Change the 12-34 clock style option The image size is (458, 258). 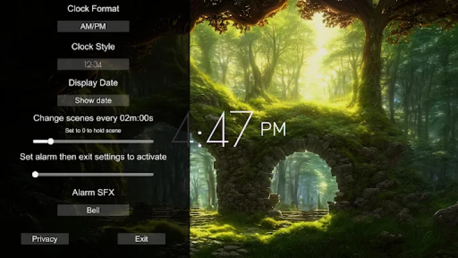pyautogui.click(x=93, y=64)
